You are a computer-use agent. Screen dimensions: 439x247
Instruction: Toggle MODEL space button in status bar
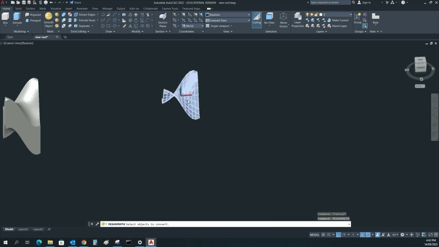tap(315, 235)
